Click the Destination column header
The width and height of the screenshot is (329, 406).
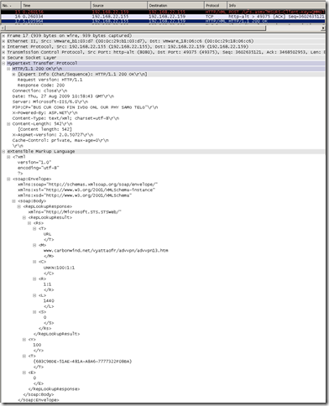click(175, 5)
